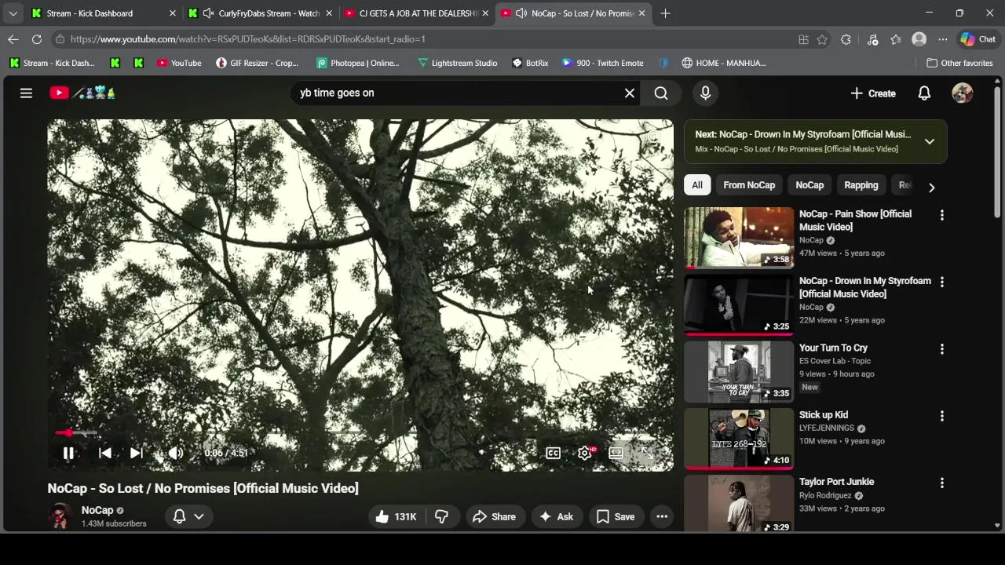Select the From NoCap filter chip

coord(749,185)
